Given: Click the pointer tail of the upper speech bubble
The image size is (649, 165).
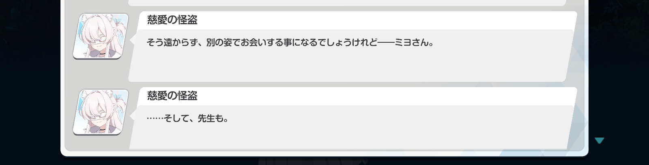Looking at the screenshot, I should click(132, 39).
